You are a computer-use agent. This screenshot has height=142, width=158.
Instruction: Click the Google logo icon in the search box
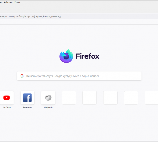point(22,76)
